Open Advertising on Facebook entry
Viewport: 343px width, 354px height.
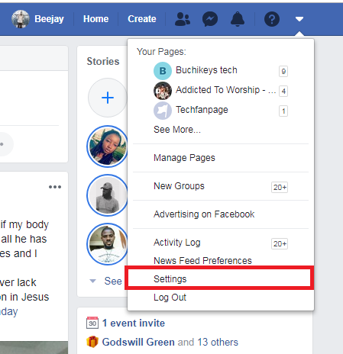(x=204, y=214)
